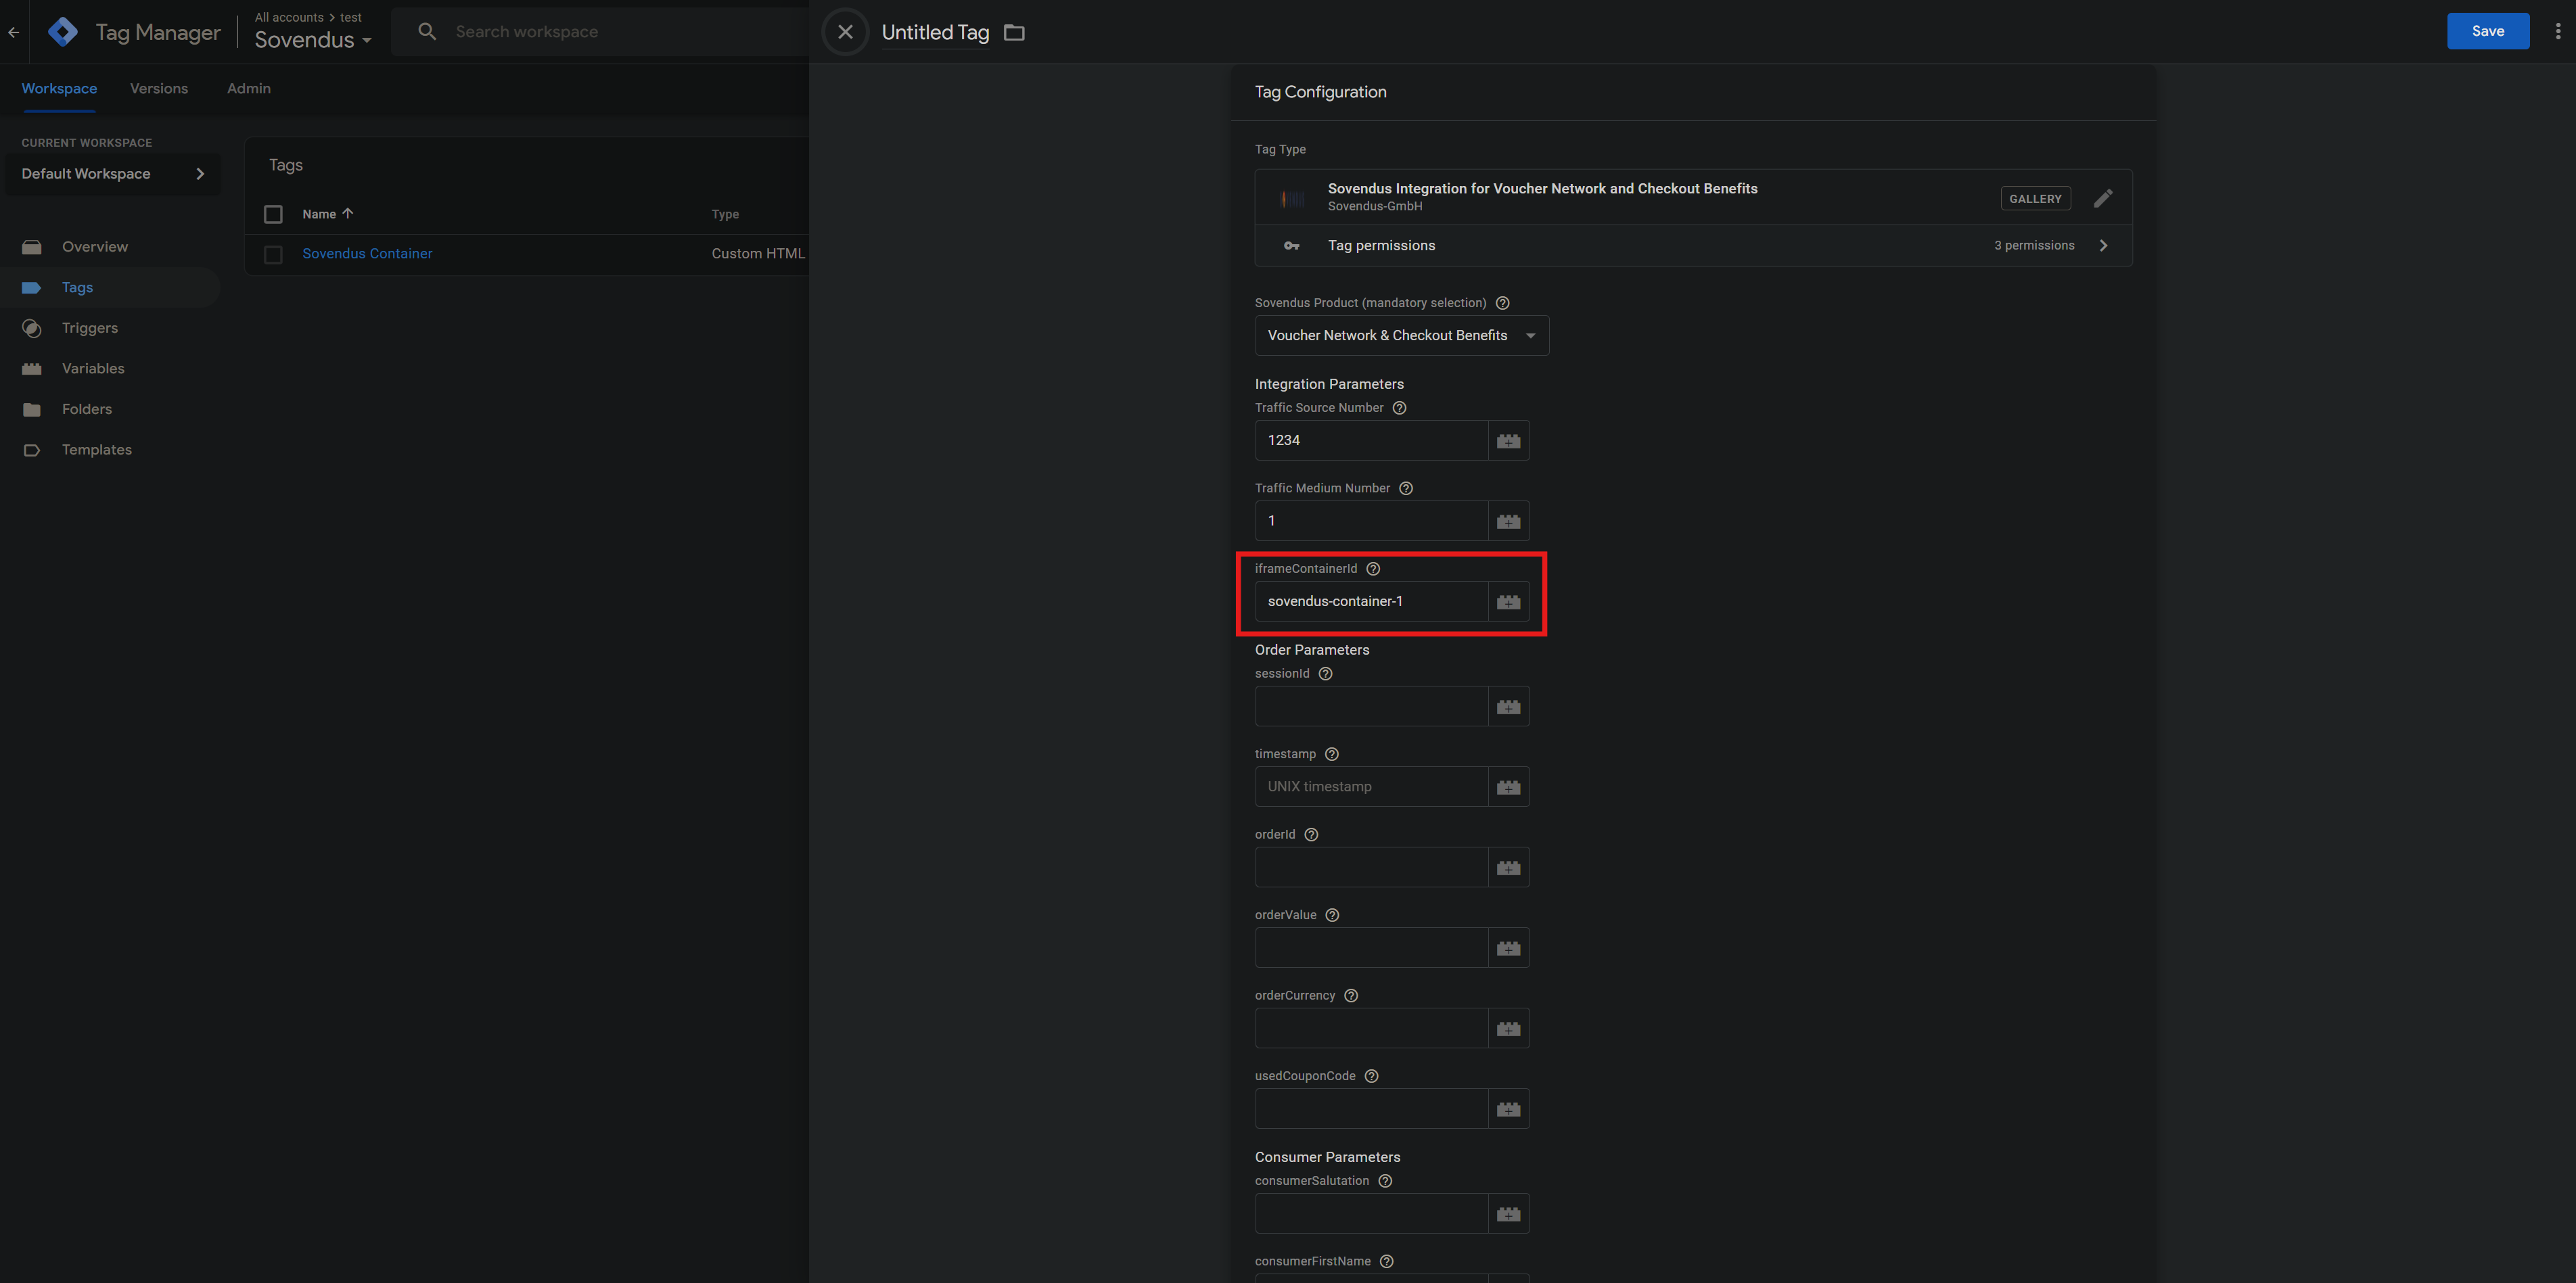The width and height of the screenshot is (2576, 1283).
Task: Check the Sovendus Container row checkbox
Action: tap(273, 255)
